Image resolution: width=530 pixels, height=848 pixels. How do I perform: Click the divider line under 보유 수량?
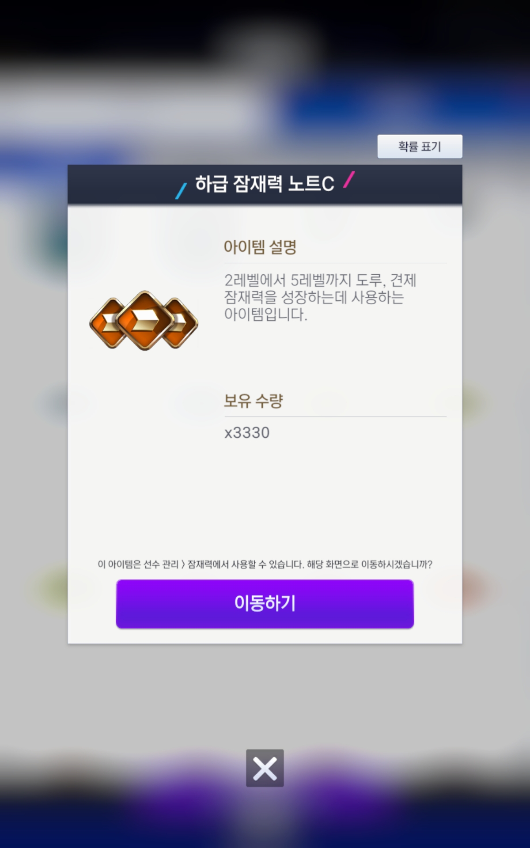[335, 416]
